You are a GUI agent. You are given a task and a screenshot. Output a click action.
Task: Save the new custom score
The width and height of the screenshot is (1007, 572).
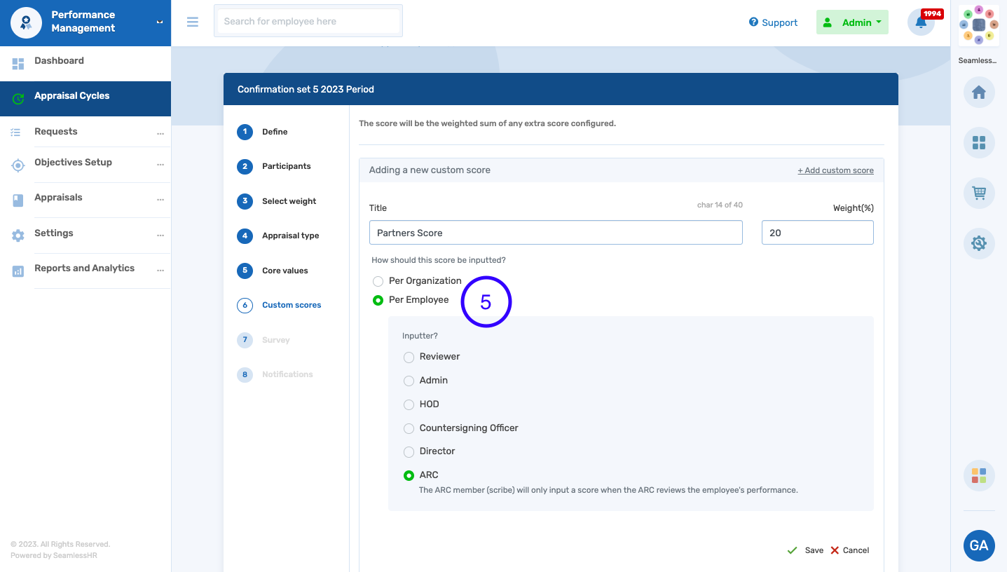click(x=807, y=550)
